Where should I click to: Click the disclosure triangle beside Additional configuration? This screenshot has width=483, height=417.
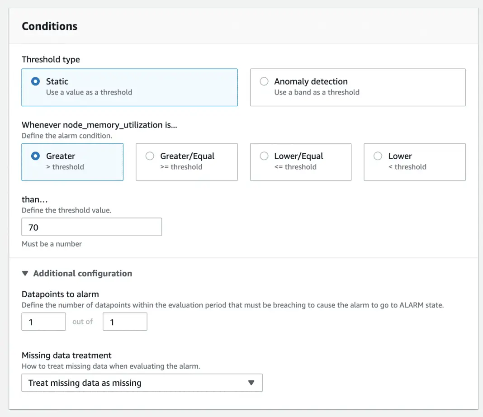25,273
